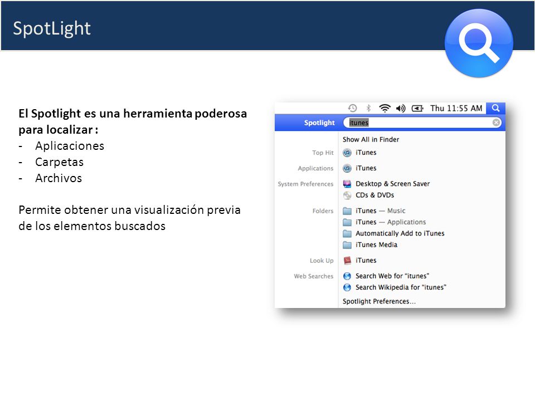Open CDs & DVDs preference
Screen dimensions: 535x401
coord(374,195)
